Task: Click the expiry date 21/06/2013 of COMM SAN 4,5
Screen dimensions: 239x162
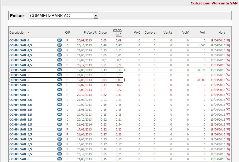Action: tap(84, 55)
